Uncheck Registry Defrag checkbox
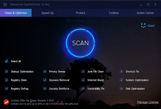Screen dimensions: 161x109 click(x=7, y=88)
